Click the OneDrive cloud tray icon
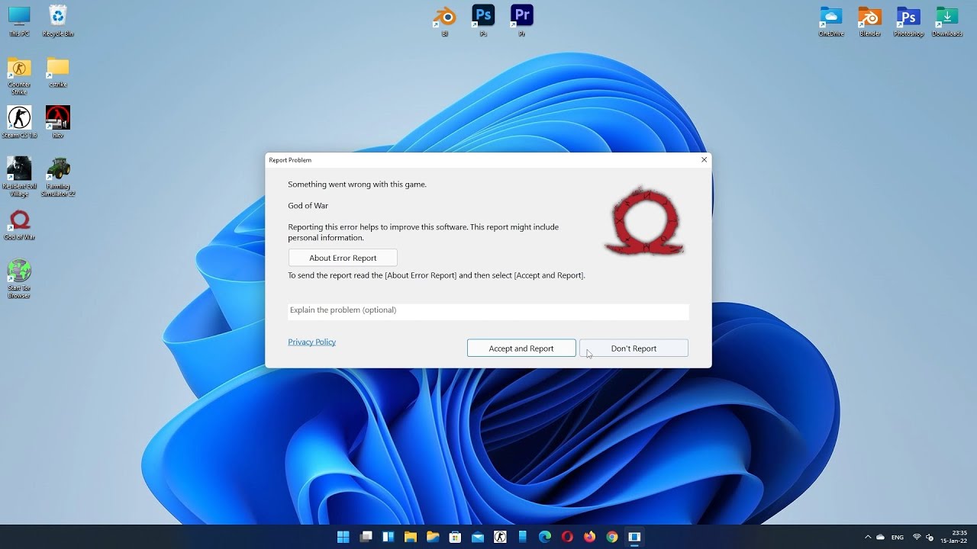This screenshot has width=977, height=549. (x=880, y=537)
